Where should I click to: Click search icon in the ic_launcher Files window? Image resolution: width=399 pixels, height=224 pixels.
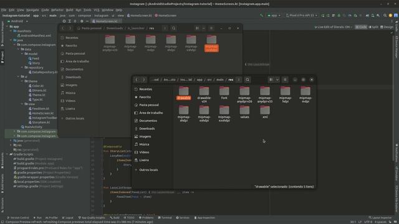click(173, 28)
